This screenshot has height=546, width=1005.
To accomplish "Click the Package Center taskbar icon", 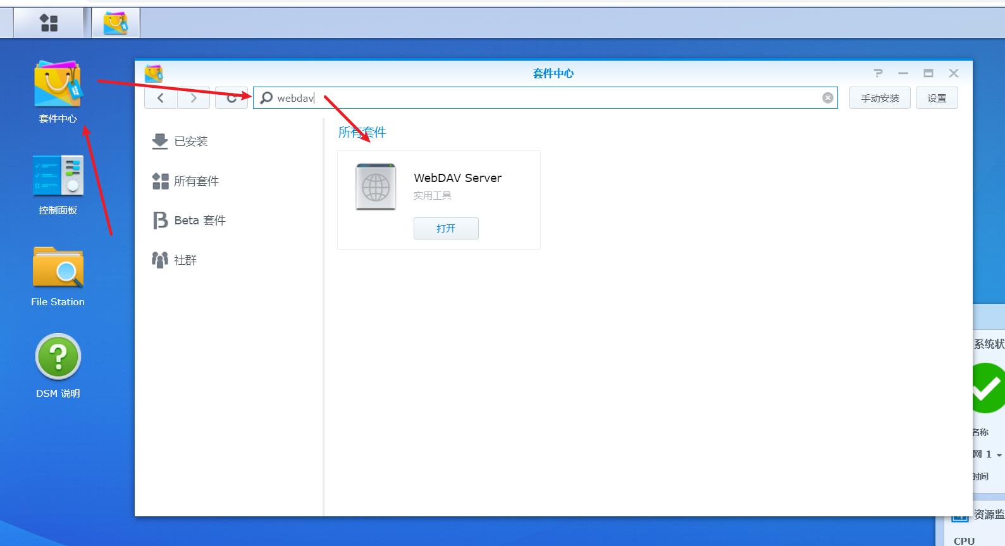I will click(x=115, y=23).
